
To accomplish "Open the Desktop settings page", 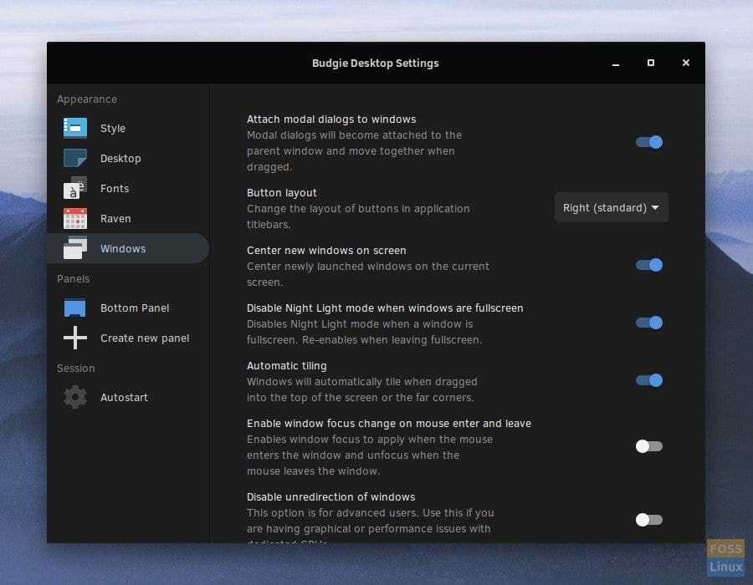I will coord(128,158).
